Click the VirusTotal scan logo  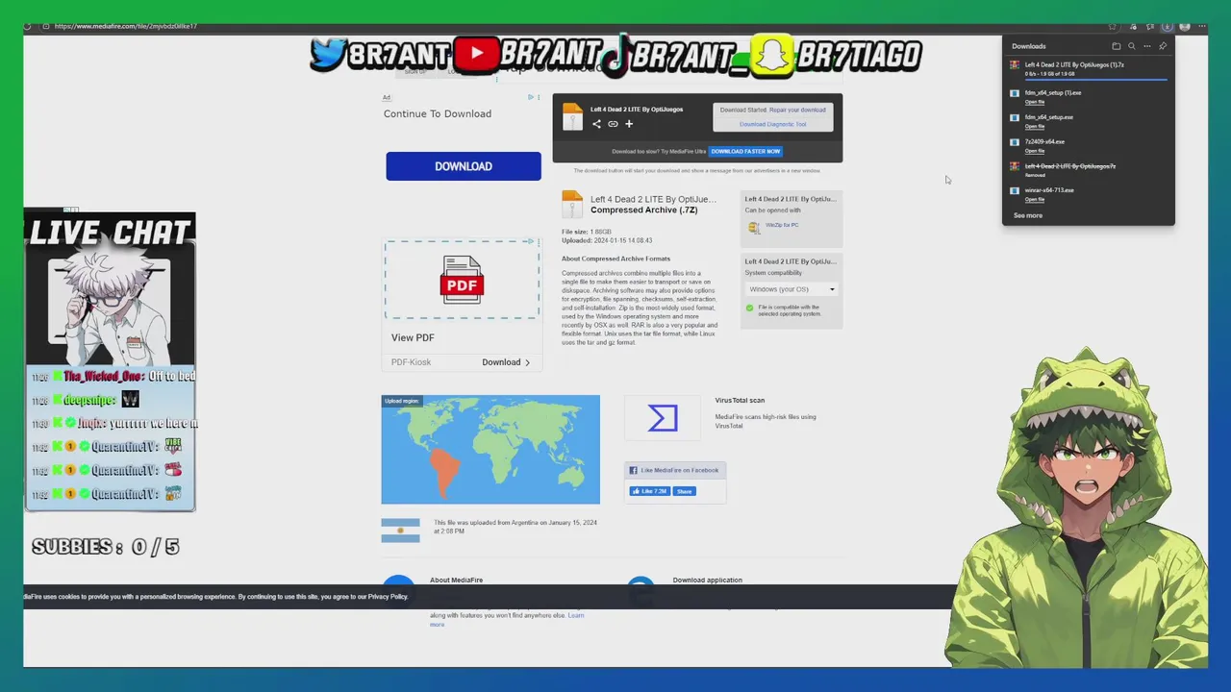click(x=663, y=418)
